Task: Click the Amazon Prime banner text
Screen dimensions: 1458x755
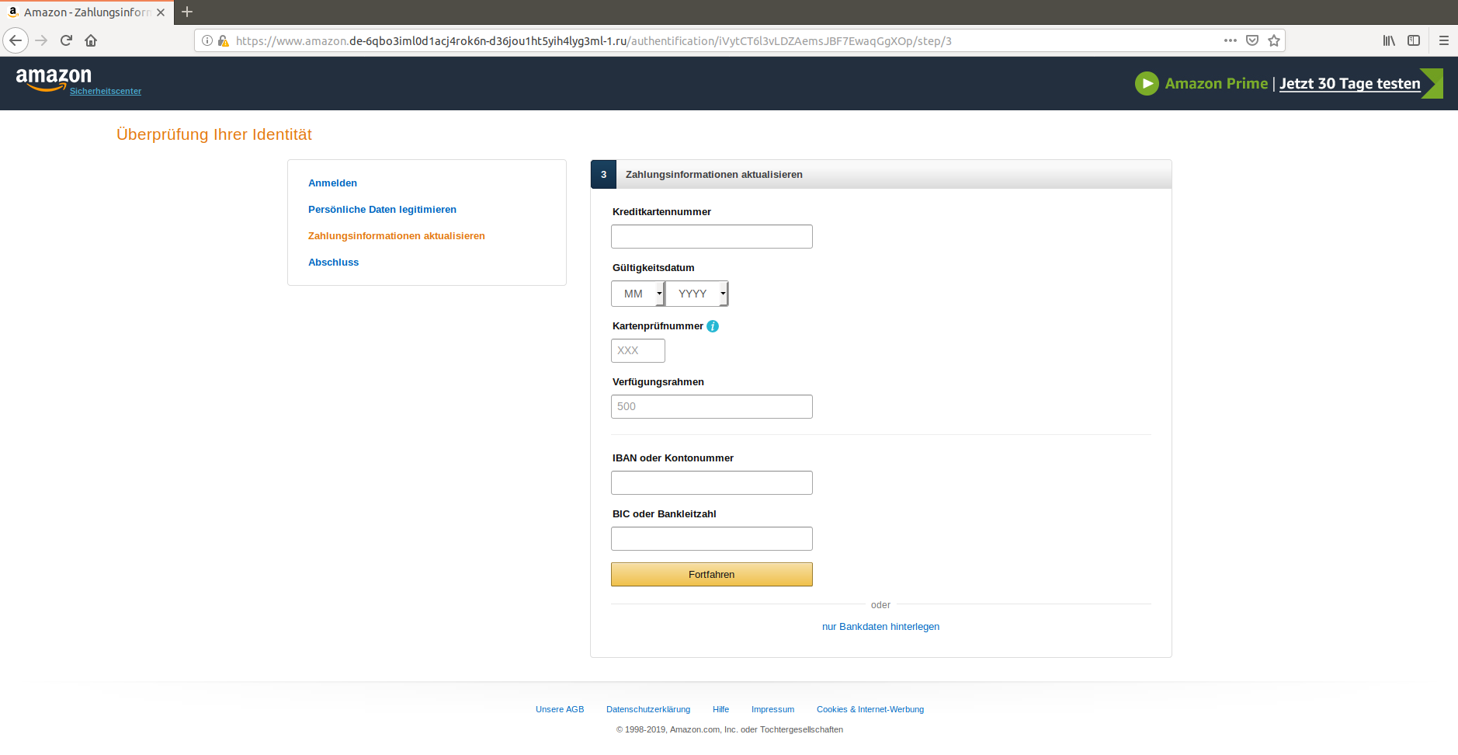Action: pos(1216,83)
